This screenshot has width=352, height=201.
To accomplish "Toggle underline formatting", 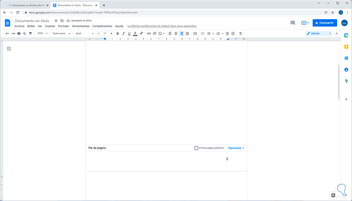I will click(x=129, y=33).
